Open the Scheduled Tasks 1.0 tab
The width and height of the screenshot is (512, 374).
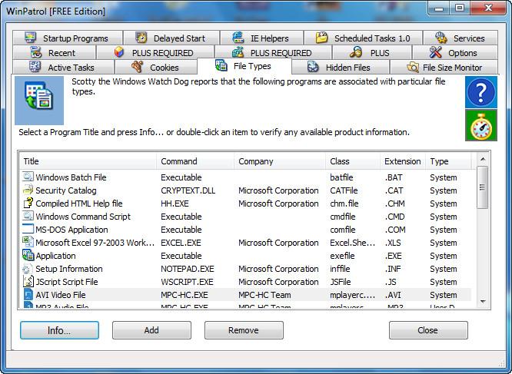(x=363, y=38)
